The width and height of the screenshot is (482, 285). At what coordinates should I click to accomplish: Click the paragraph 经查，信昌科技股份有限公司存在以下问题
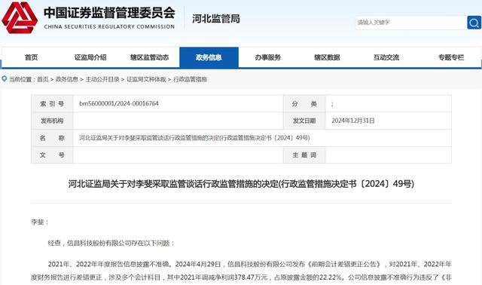[x=111, y=243]
